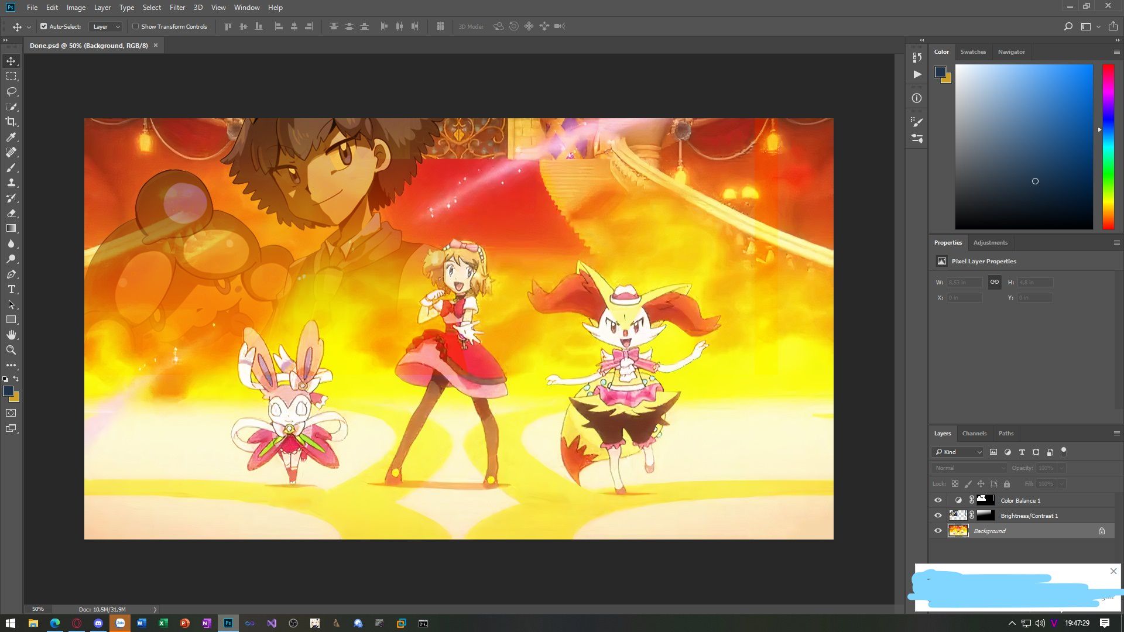The width and height of the screenshot is (1124, 632).
Task: Click the Share image icon
Action: pos(1113,26)
